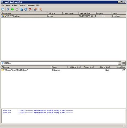Click the Backup task type cell
Viewport: 127px width, 128px height.
(x=50, y=16)
